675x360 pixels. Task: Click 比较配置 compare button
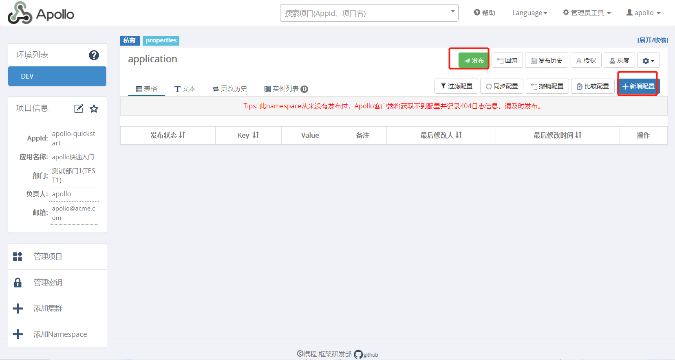593,86
